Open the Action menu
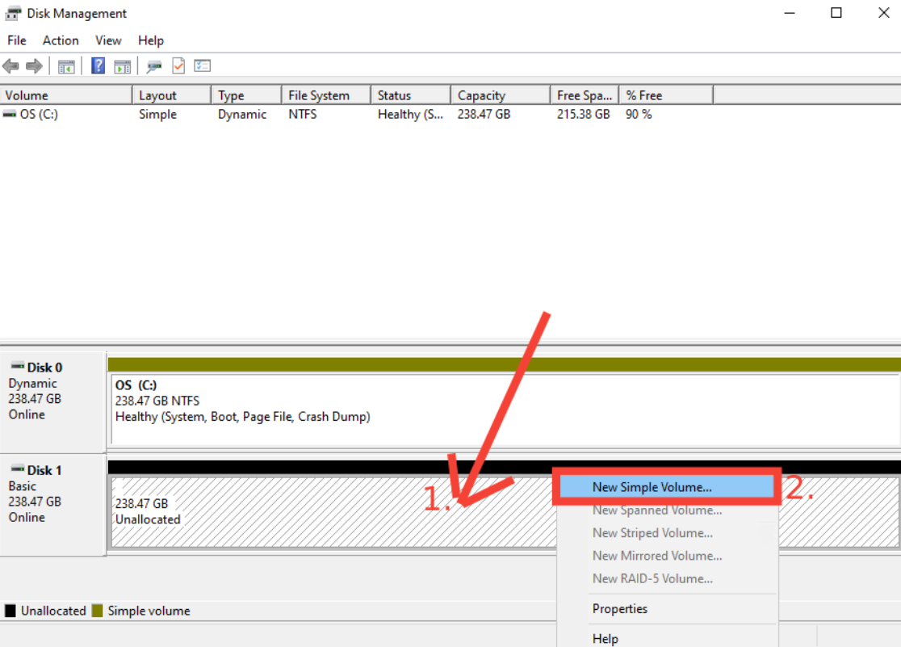 click(x=61, y=40)
